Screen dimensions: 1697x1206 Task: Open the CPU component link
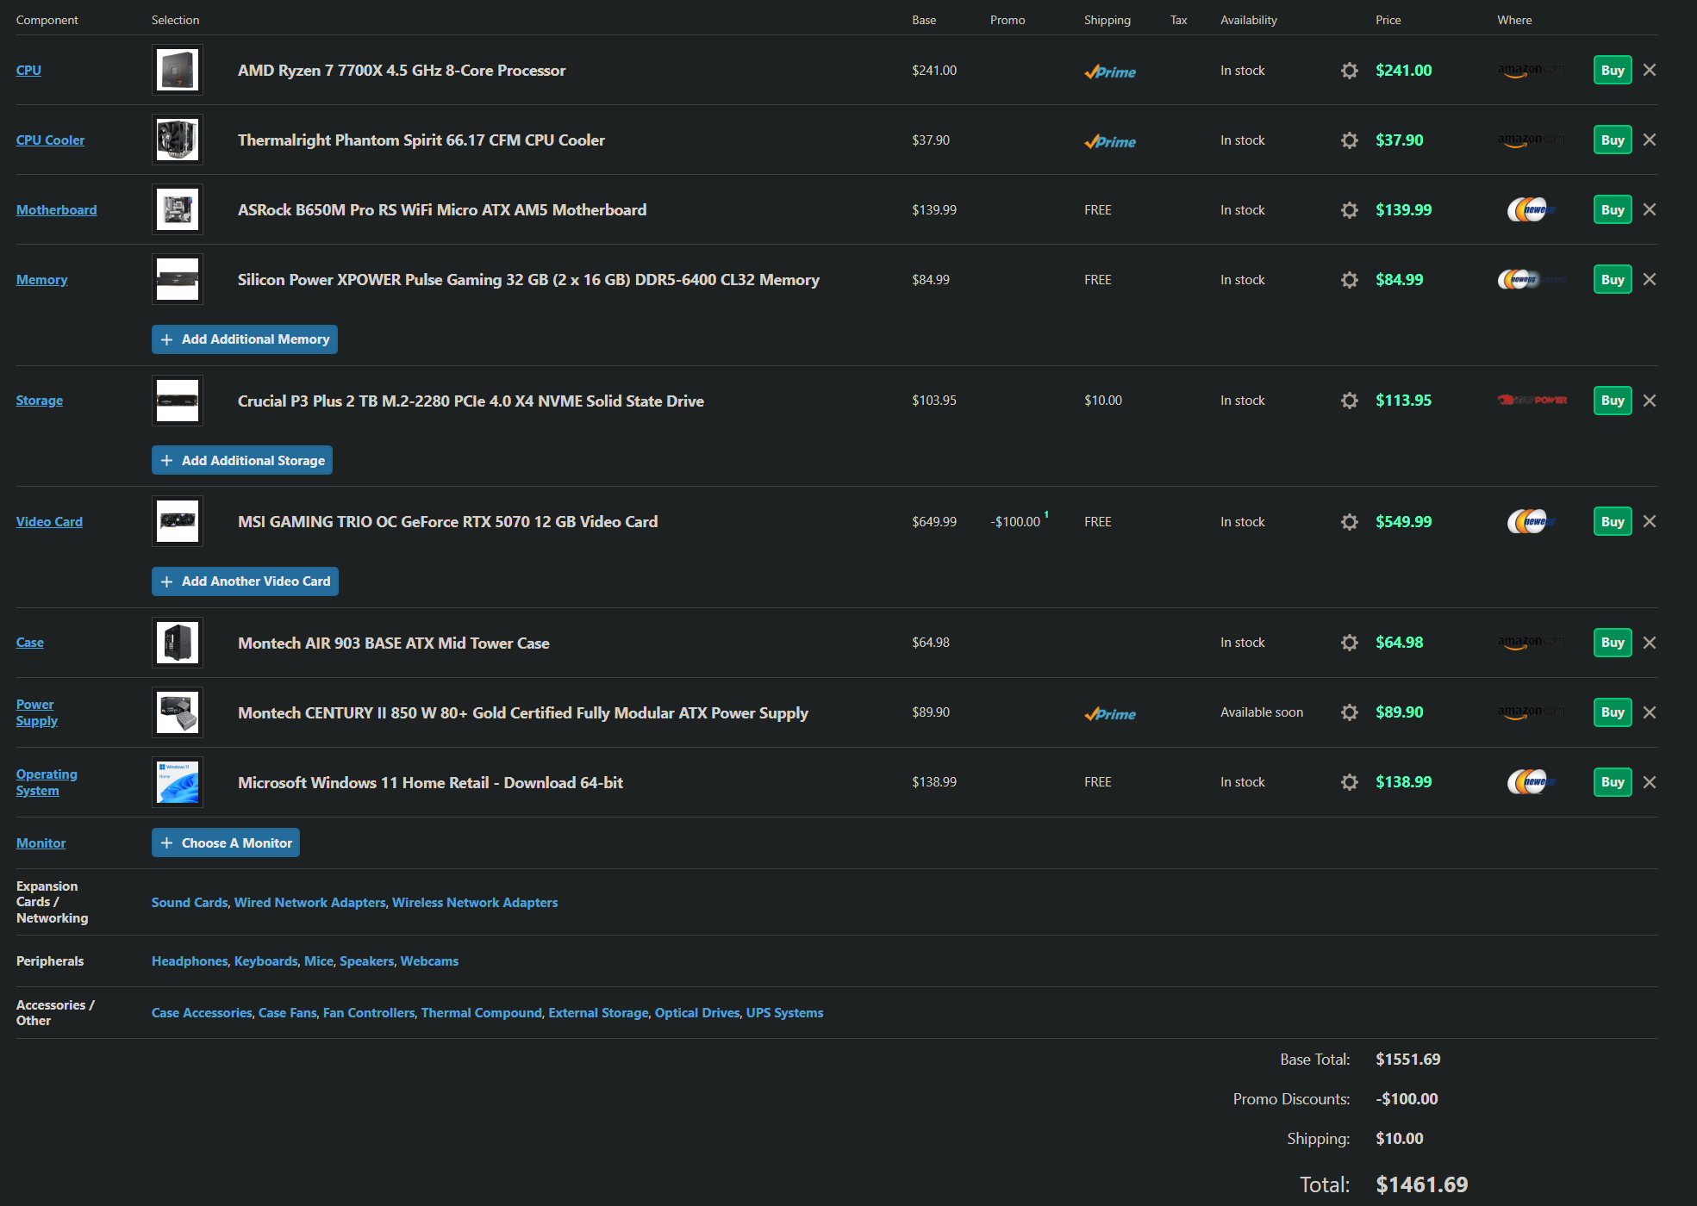click(28, 71)
